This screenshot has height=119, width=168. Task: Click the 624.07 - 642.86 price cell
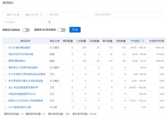tap(138, 87)
